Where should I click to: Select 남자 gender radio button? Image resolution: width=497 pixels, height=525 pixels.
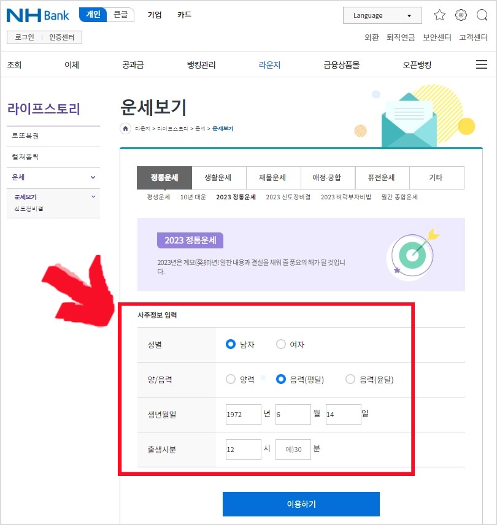pyautogui.click(x=231, y=344)
